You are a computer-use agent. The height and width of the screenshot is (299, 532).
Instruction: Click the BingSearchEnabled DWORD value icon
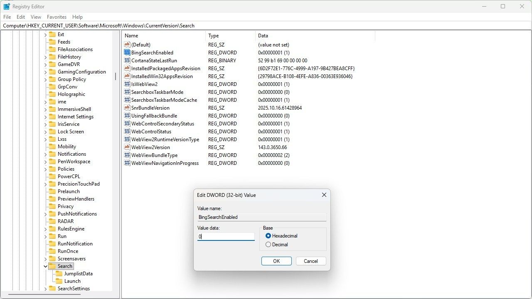coord(127,53)
